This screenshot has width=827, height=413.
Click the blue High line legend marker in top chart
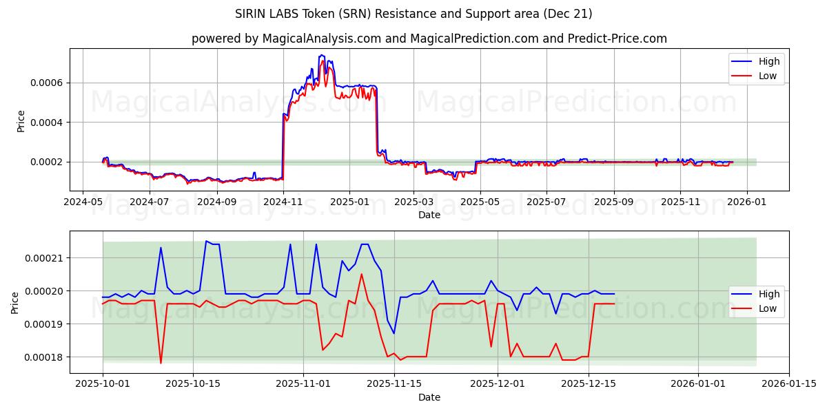(742, 61)
